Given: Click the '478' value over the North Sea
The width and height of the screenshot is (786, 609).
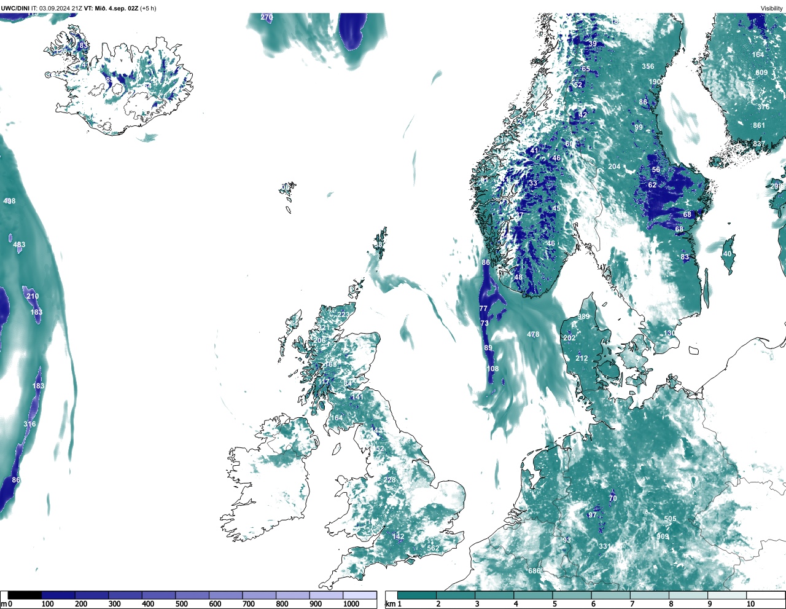Looking at the screenshot, I should click(x=533, y=334).
